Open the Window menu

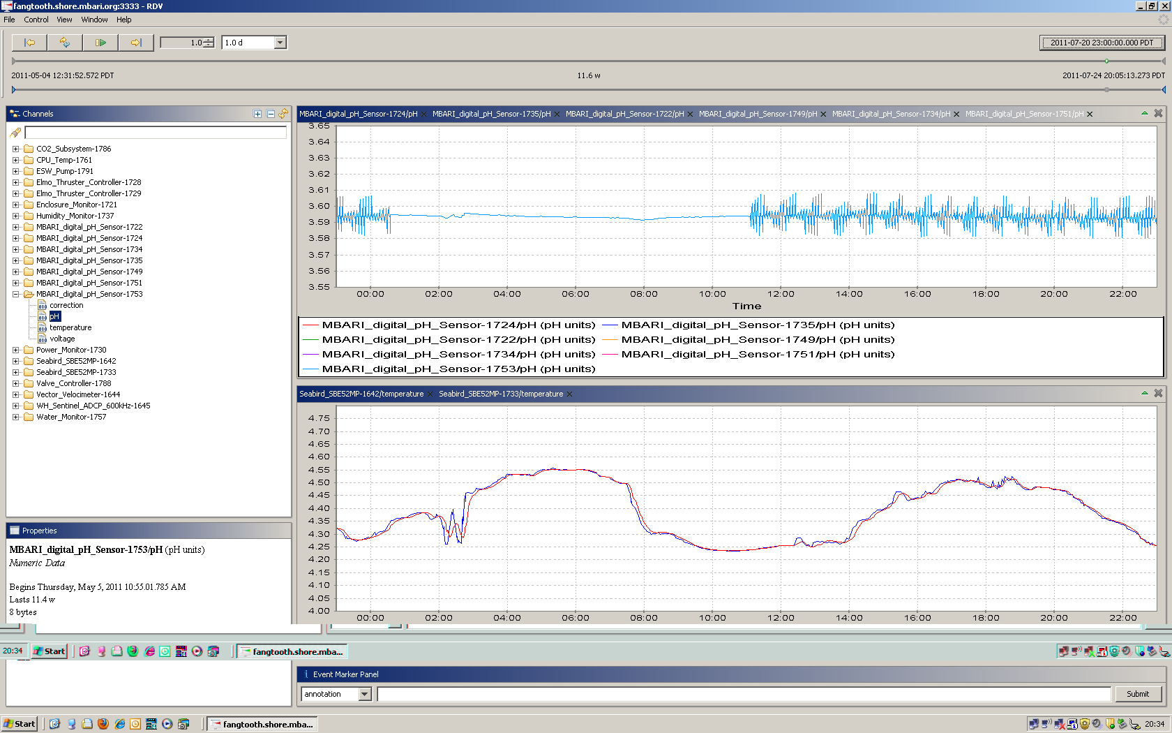click(94, 20)
